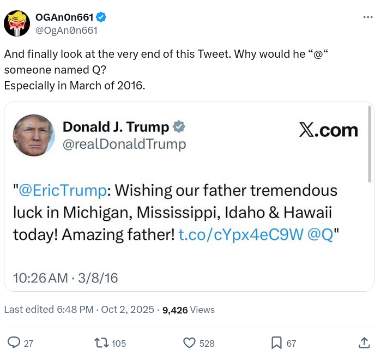Open the three-dot more options menu
381x362 pixels.
tap(368, 17)
